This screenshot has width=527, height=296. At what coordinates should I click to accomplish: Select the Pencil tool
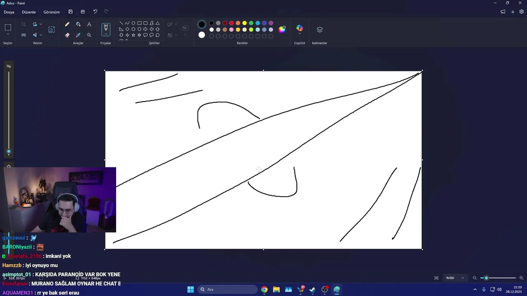67,24
